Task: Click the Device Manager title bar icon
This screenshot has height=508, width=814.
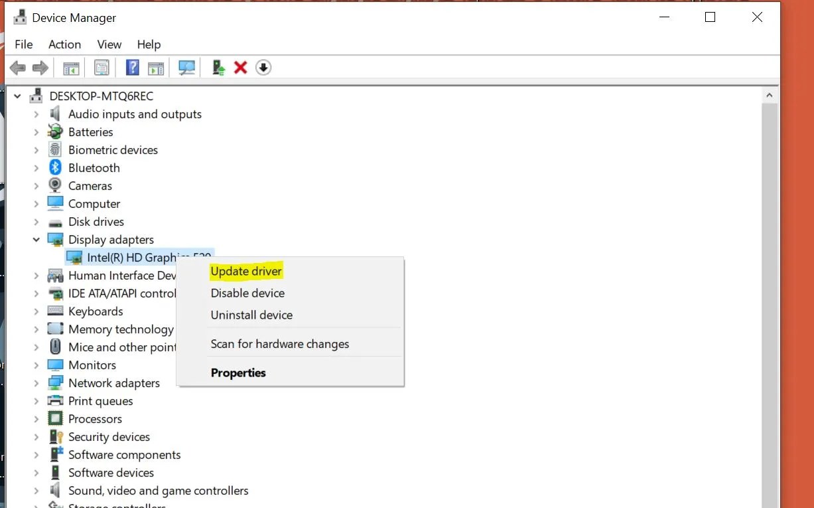Action: point(21,17)
